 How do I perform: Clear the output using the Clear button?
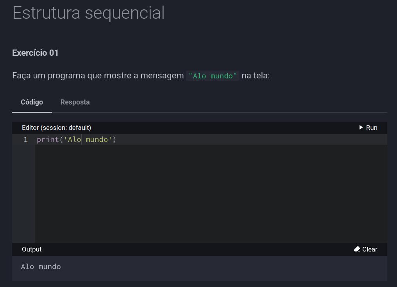point(365,249)
